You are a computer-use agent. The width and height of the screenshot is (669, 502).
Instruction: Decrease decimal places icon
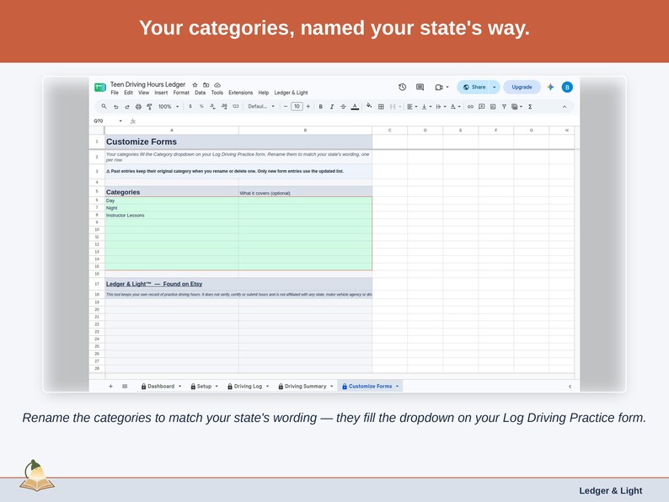pyautogui.click(x=212, y=107)
